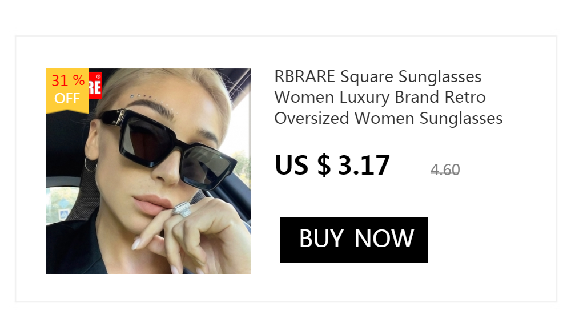Viewport: 571px width, 331px height.
Task: Open the RBRARE Square Sunglasses title link
Action: pos(388,97)
